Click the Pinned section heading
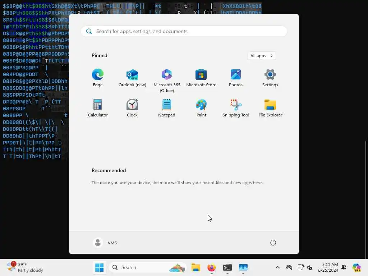This screenshot has height=276, width=368. 100,55
